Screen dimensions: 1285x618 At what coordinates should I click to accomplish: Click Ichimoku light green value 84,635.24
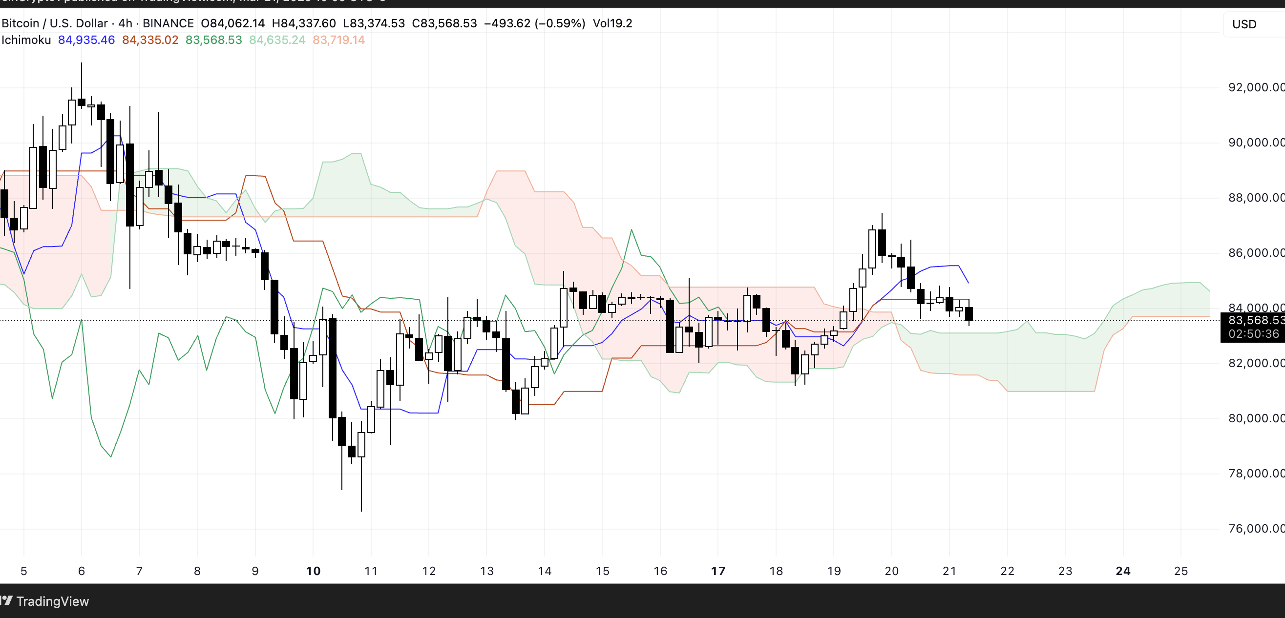(x=277, y=40)
